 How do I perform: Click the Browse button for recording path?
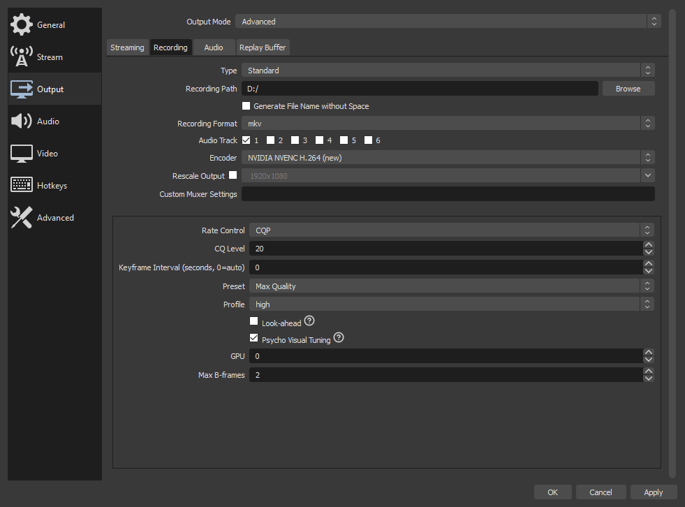tap(628, 88)
